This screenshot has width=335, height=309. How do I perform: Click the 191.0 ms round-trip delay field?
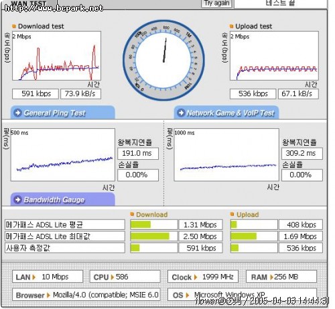pos(138,153)
